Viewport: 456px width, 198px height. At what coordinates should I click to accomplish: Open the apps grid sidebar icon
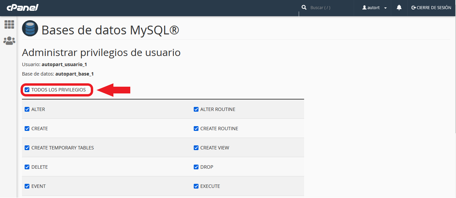coord(9,24)
